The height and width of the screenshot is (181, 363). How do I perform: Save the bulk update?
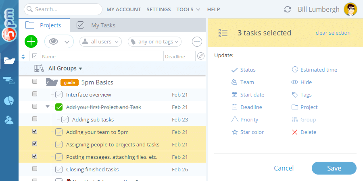(334, 168)
